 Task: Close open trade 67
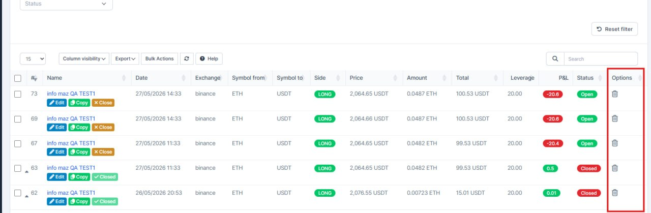click(103, 152)
